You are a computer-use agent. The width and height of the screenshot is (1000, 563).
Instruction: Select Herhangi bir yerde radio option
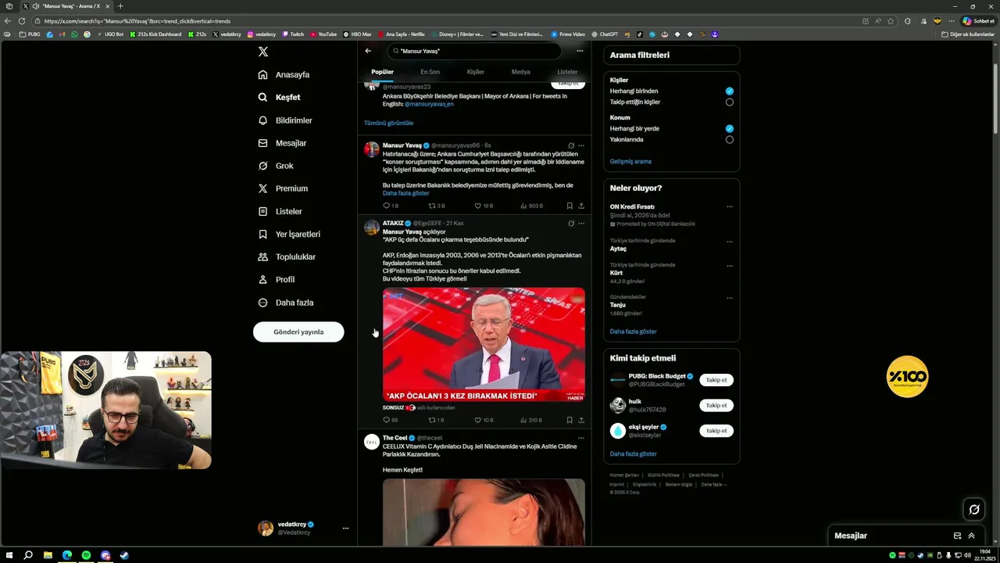click(x=729, y=128)
